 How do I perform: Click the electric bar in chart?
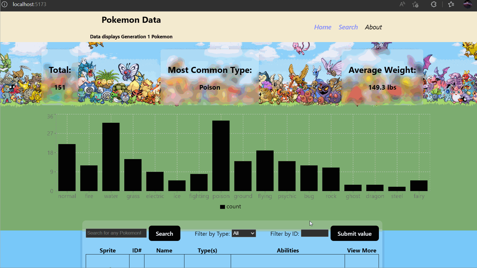tap(155, 181)
